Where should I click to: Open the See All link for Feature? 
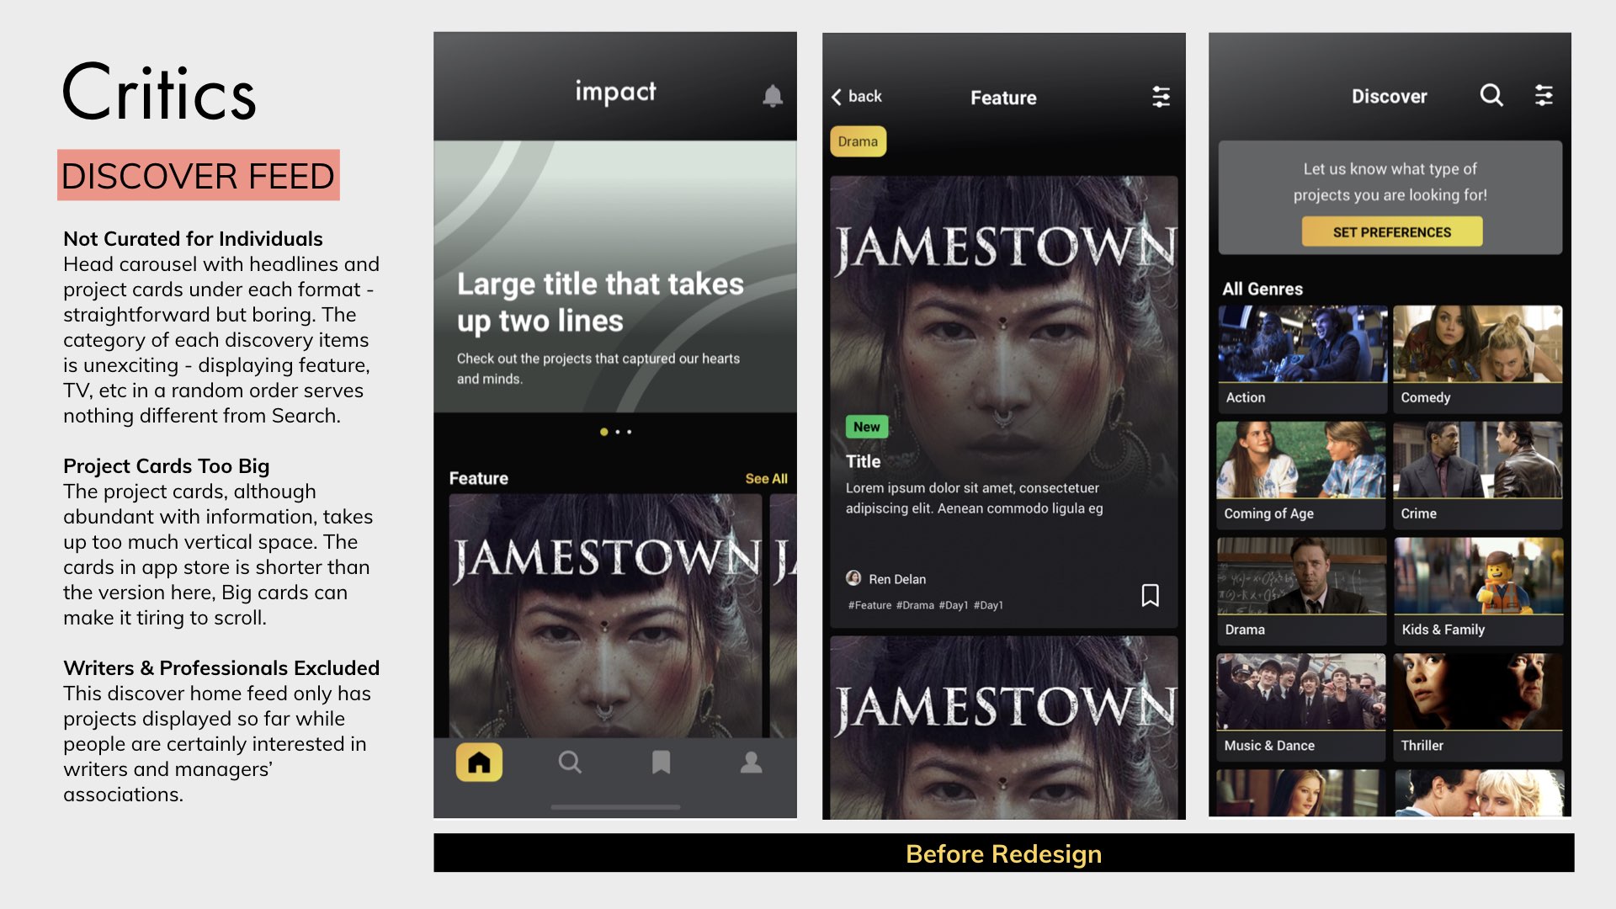[766, 478]
